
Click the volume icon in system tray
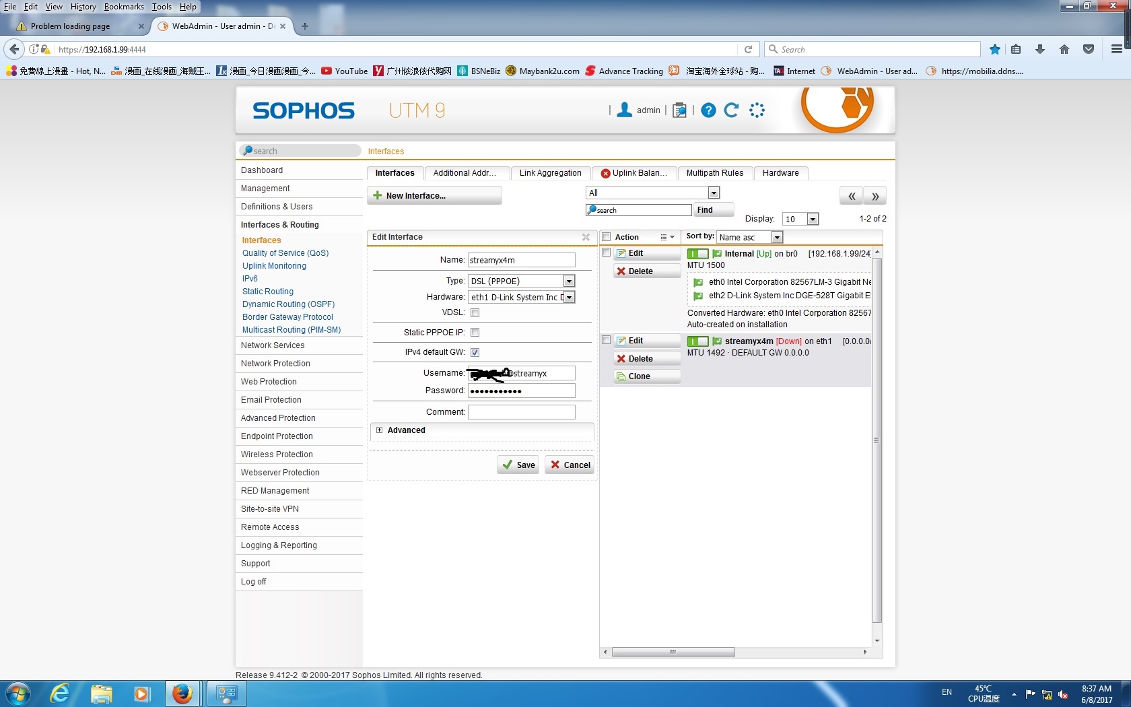pyautogui.click(x=1063, y=694)
